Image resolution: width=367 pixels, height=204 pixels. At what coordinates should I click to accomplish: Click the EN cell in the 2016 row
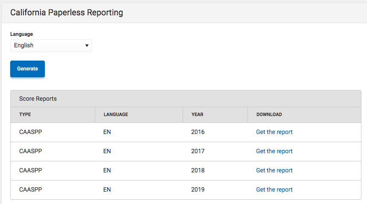pos(107,132)
